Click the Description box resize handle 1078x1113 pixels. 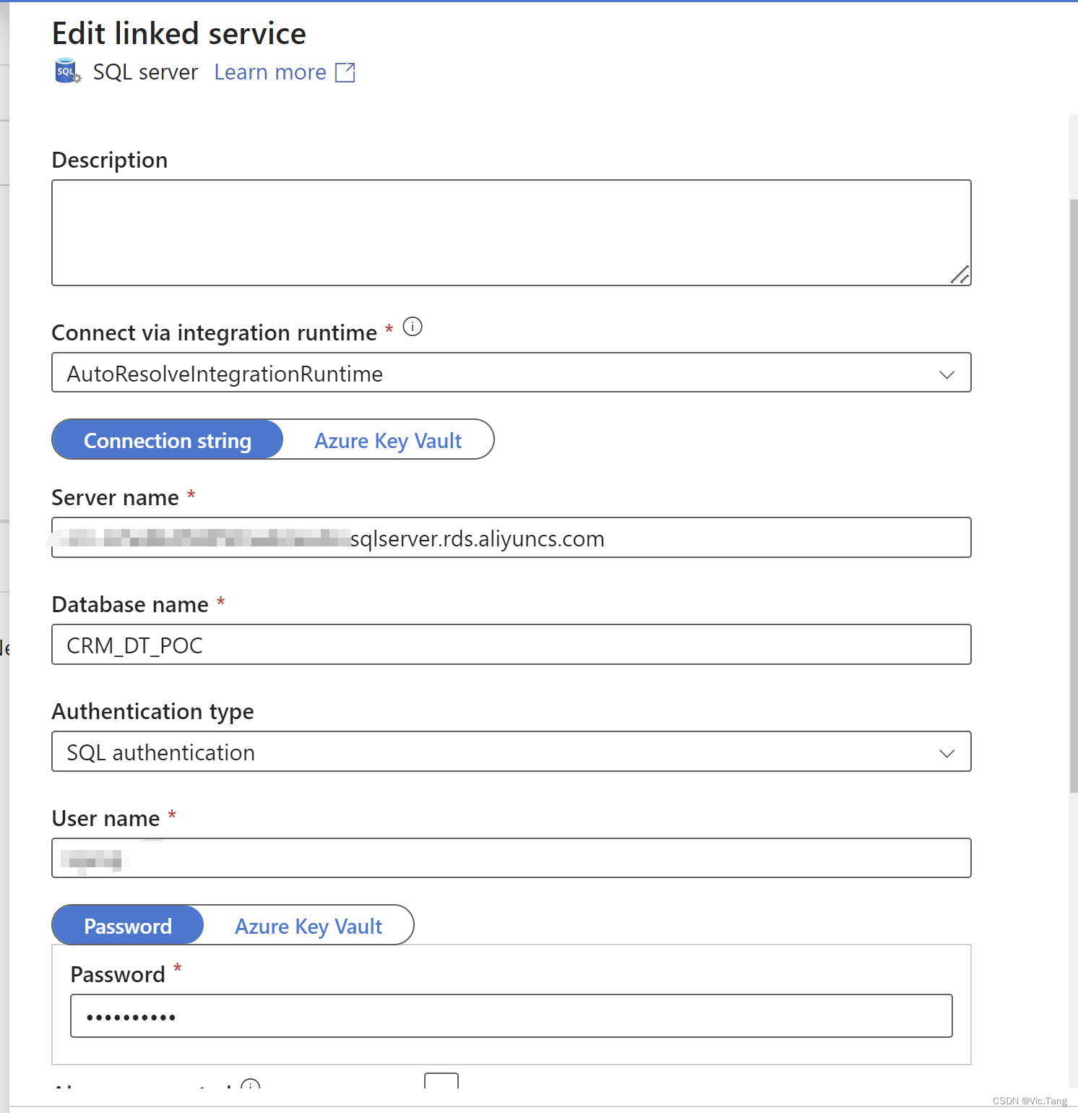pyautogui.click(x=962, y=275)
